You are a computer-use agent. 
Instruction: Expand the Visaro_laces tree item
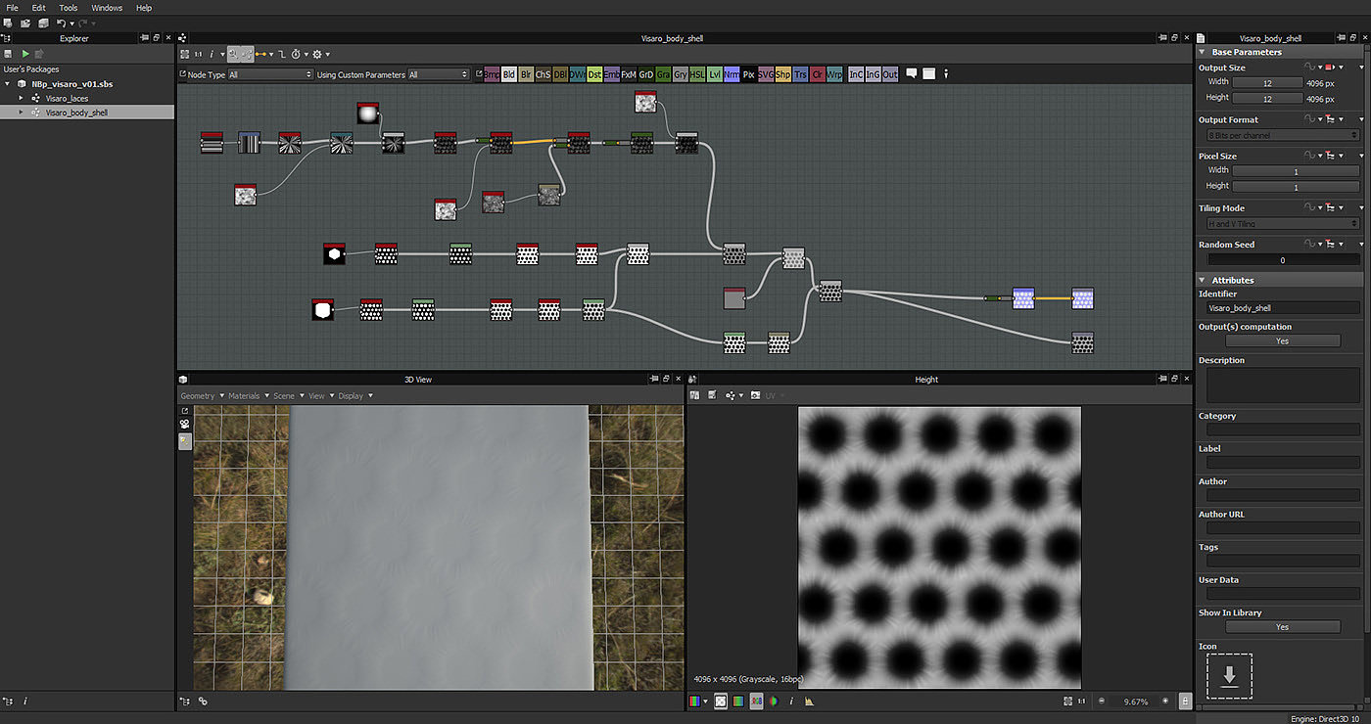click(22, 99)
